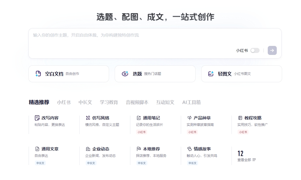Screen dimensions: 301x180
Task: Open the 通用文章 template card
Action: (x=50, y=149)
